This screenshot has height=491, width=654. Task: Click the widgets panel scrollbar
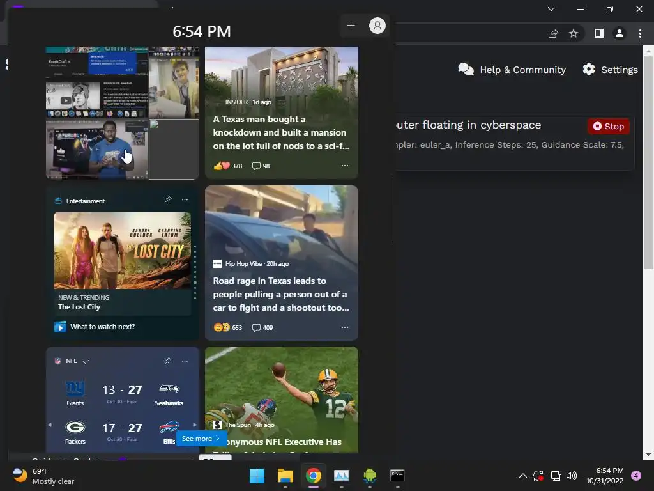tap(392, 209)
